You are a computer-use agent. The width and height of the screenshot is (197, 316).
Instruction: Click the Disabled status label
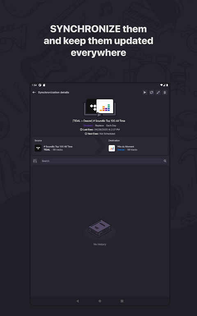pos(88,126)
